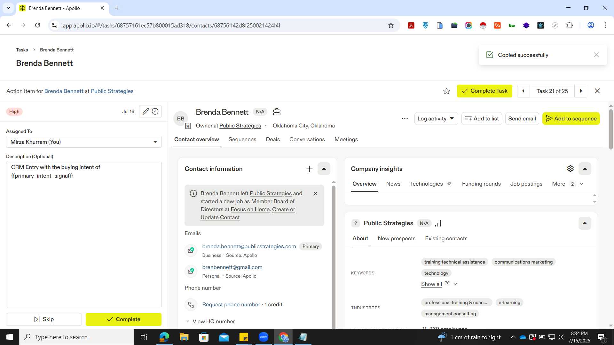Click verified icon for brenbennett gmail email
Screen dimensions: 614x345
191,271
